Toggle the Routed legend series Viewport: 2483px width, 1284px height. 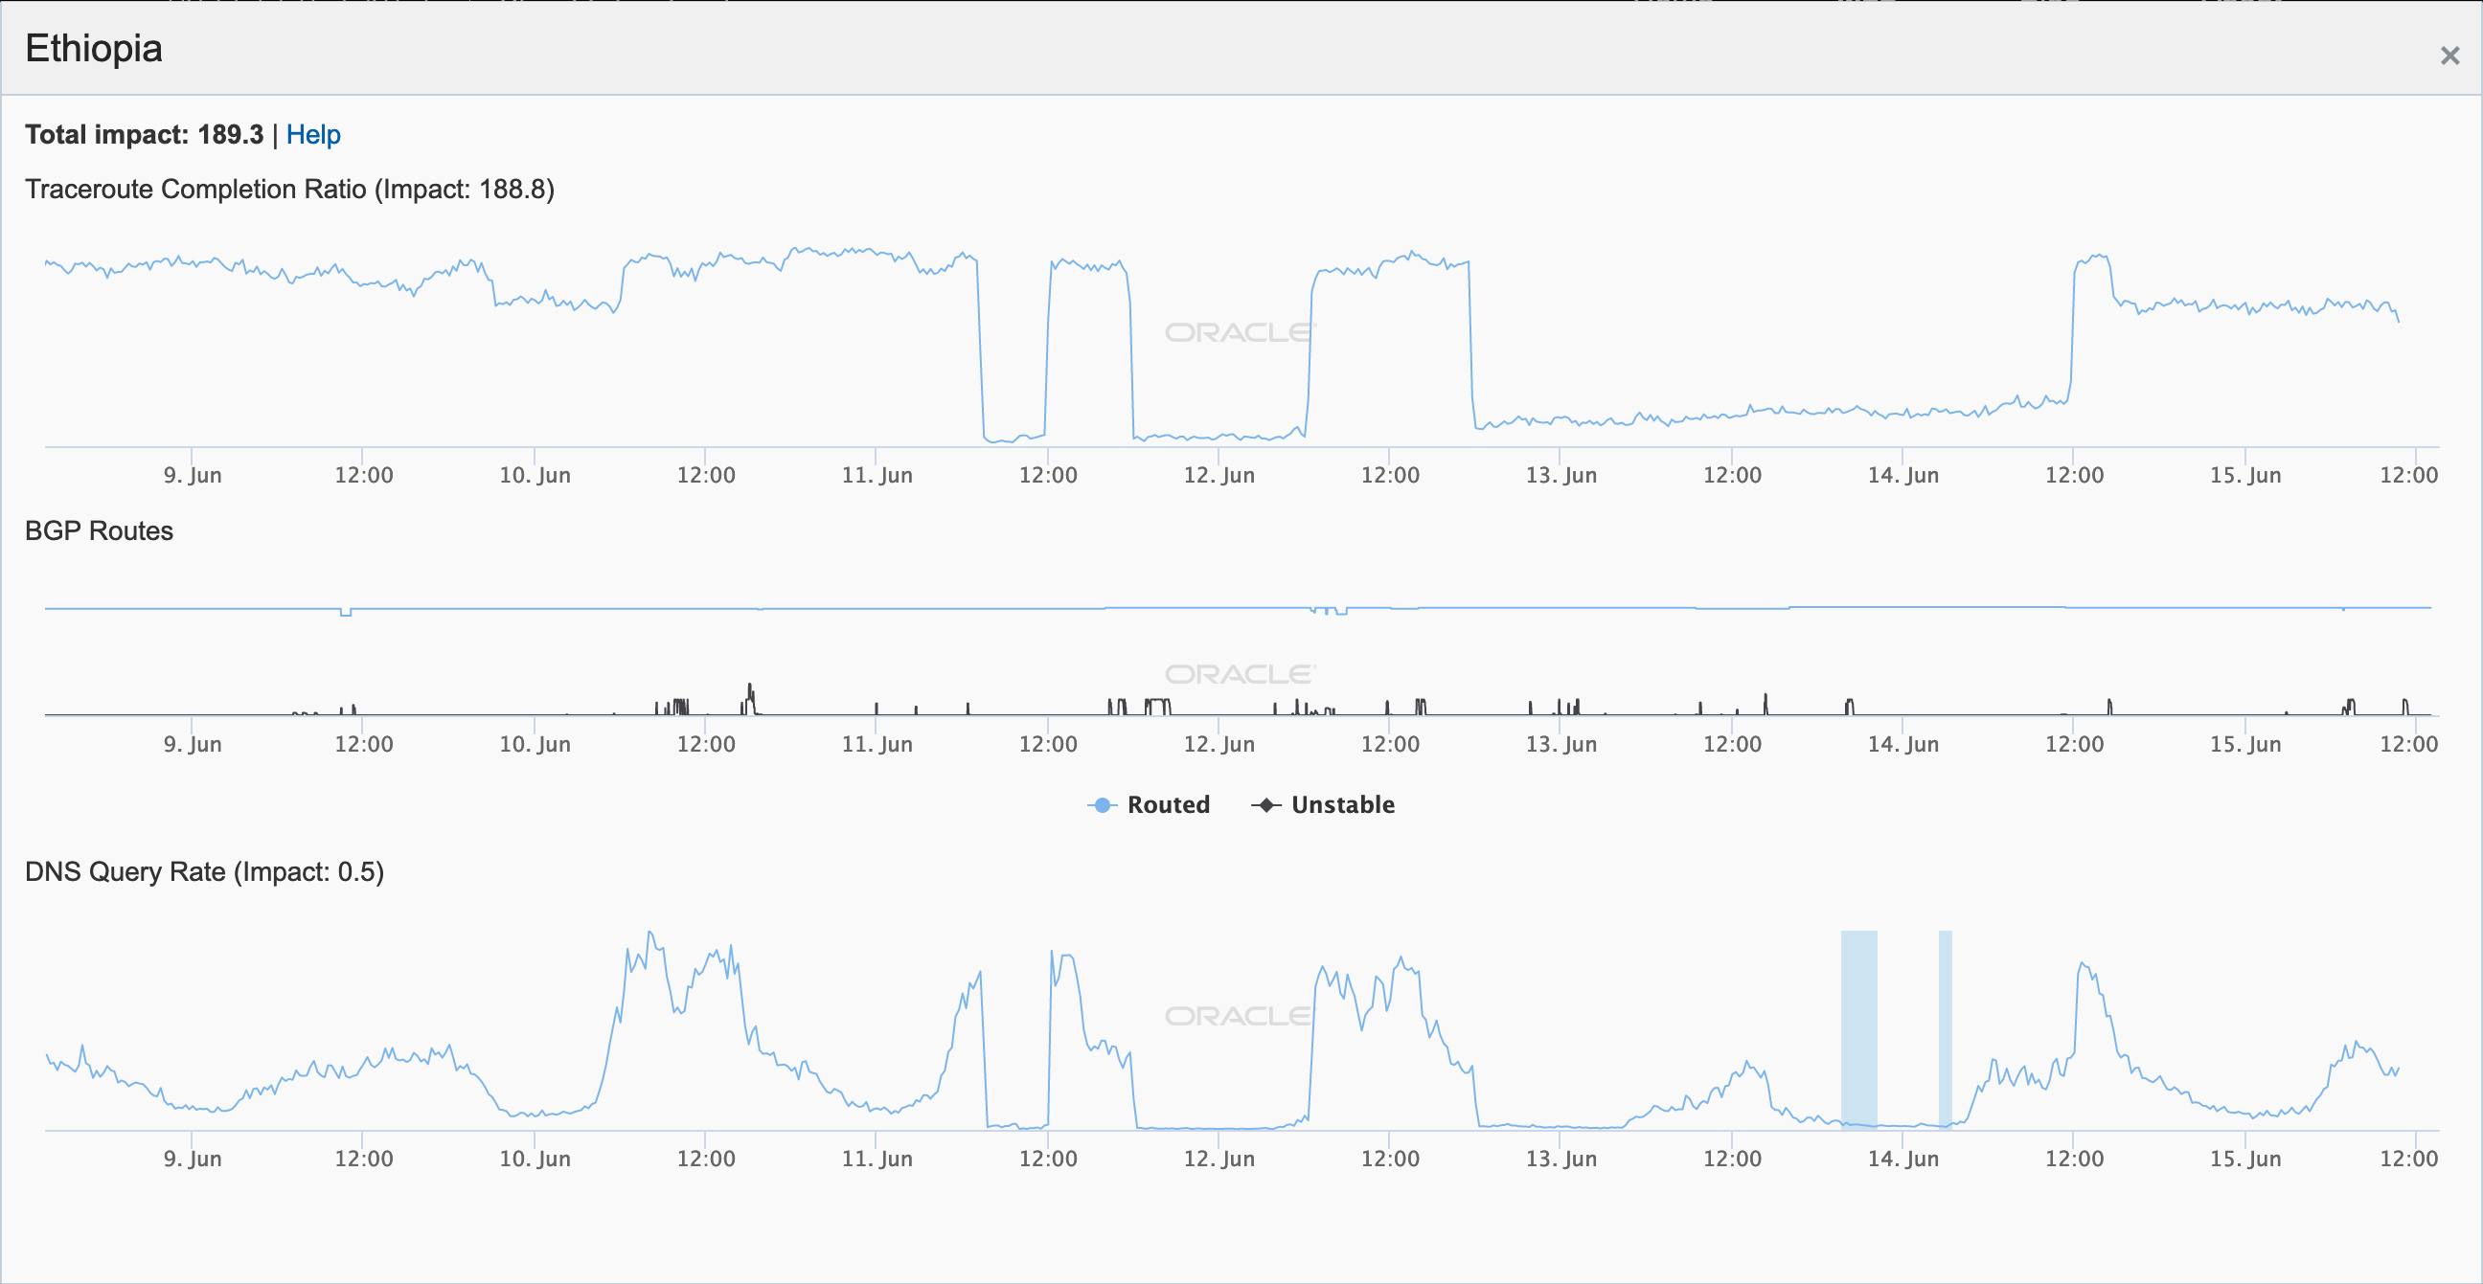coord(1168,804)
